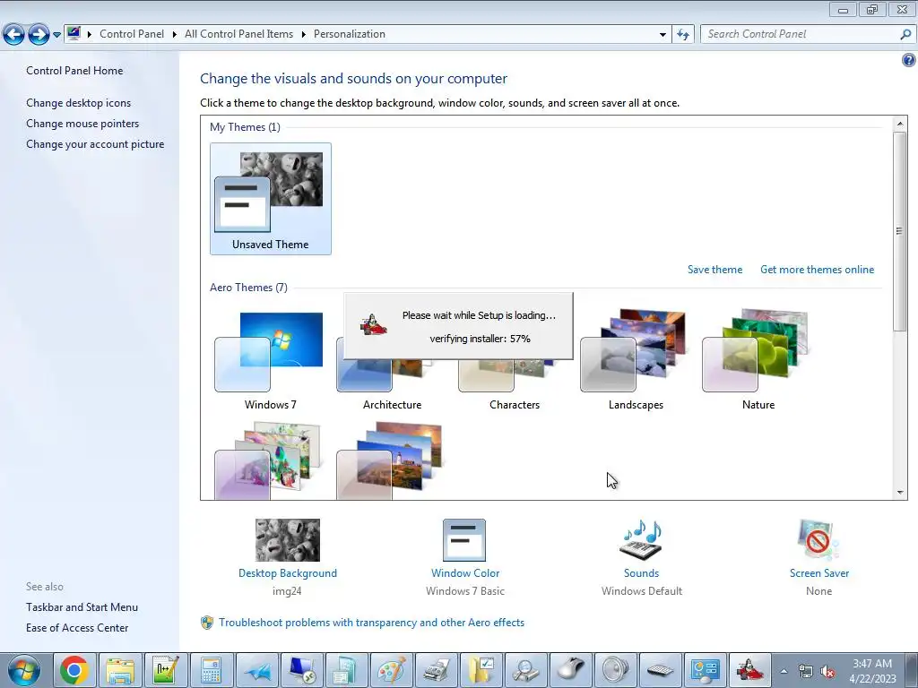Open Troubleshoot problems with transparency link
This screenshot has height=688, width=918.
coord(371,623)
